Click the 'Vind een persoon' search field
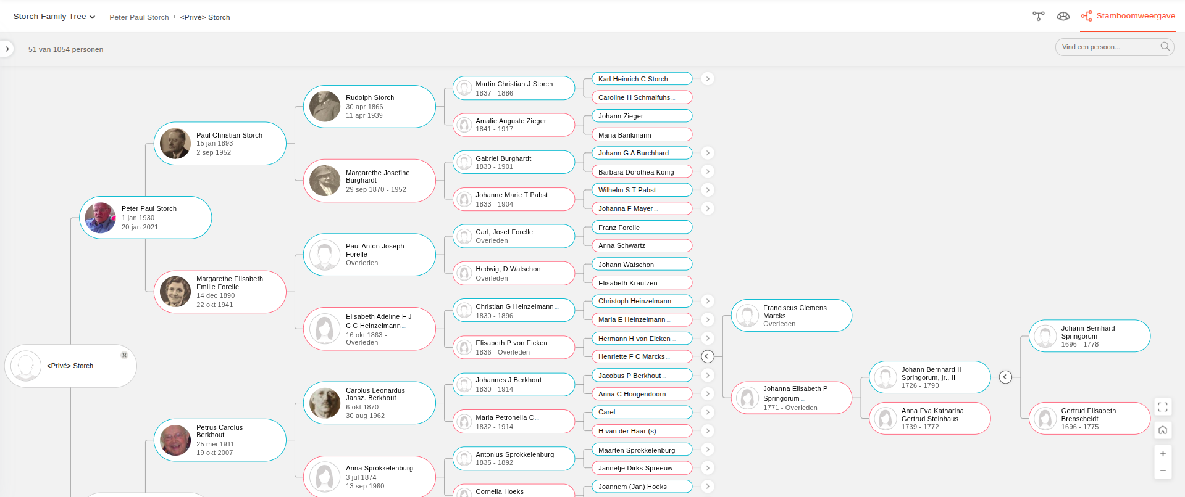 (x=1108, y=47)
